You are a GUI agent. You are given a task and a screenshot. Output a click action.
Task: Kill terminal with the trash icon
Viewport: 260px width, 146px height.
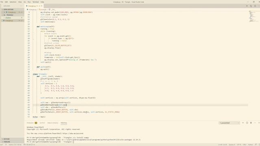pyautogui.click(x=251, y=123)
